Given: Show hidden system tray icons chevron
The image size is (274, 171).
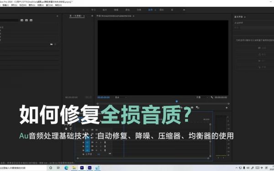Looking at the screenshot, I should 237,168.
